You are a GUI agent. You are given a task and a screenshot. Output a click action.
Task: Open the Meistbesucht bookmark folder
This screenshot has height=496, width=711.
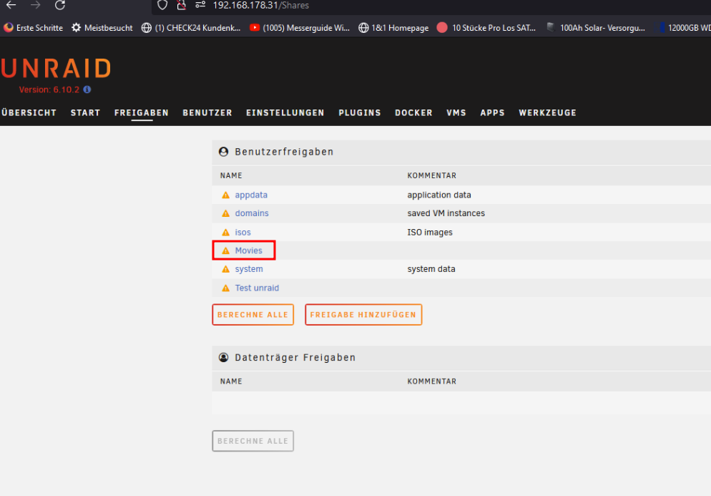[102, 28]
